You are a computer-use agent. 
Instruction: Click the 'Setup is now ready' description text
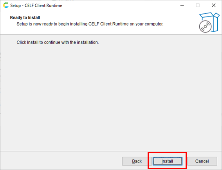pos(90,24)
